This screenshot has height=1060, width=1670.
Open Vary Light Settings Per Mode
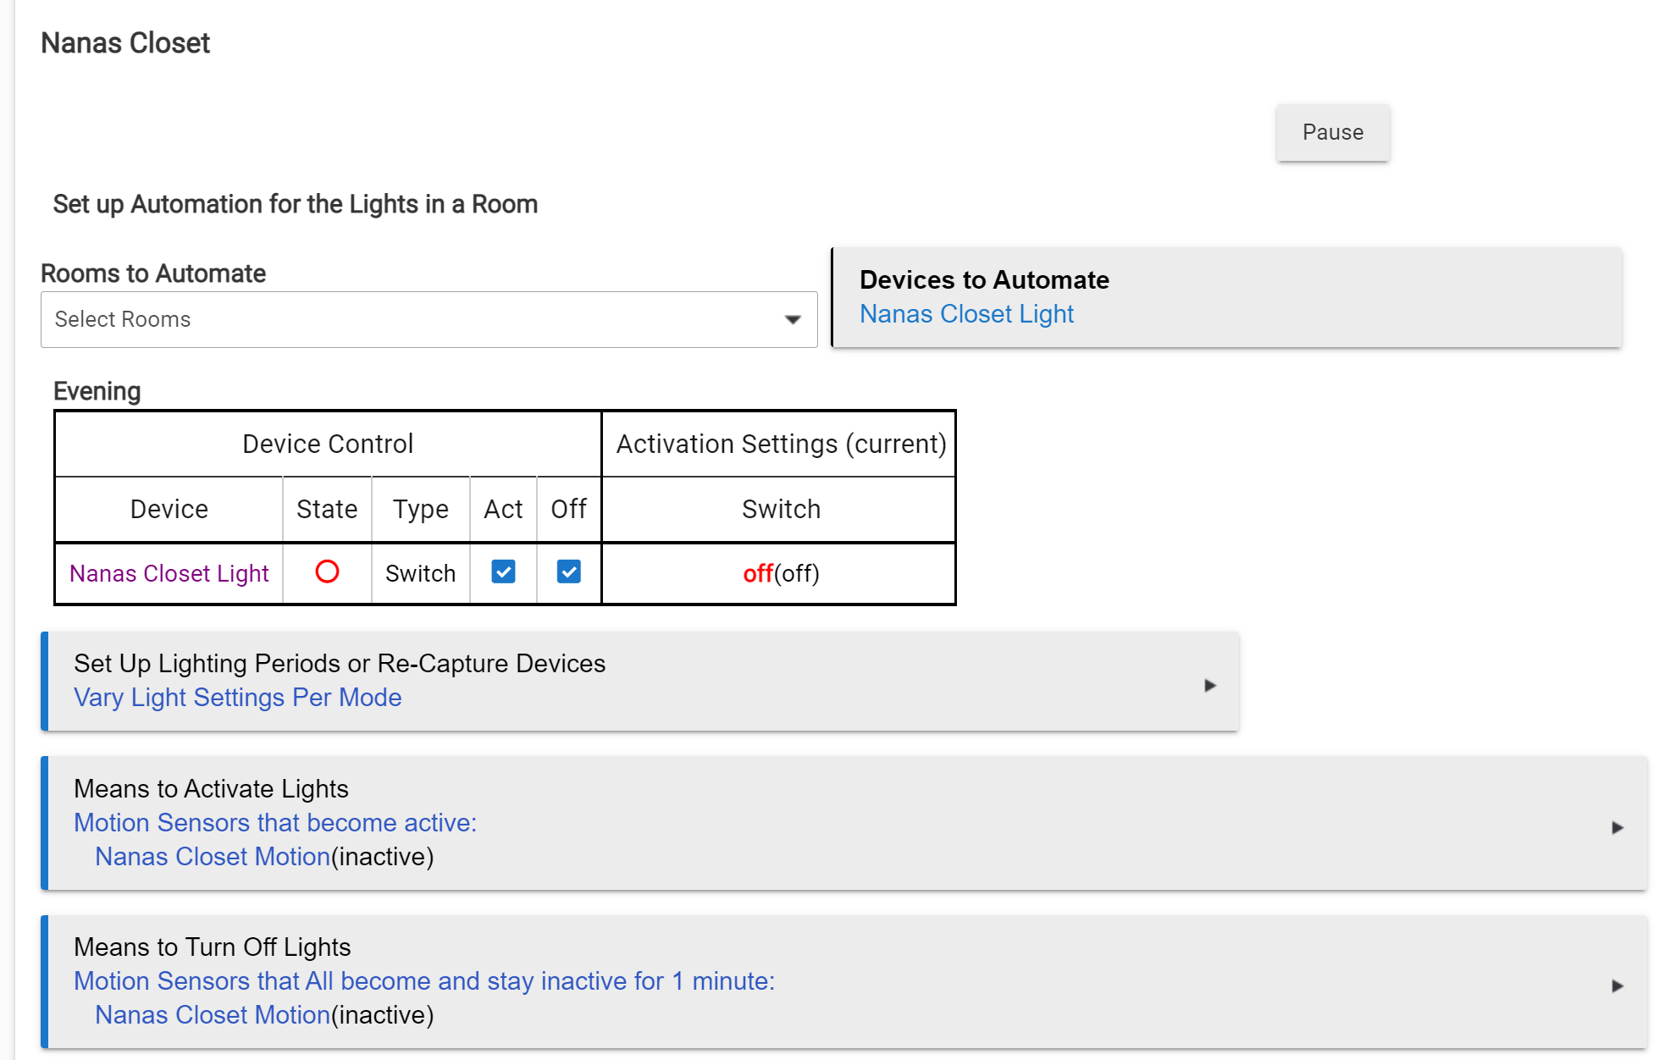pyautogui.click(x=237, y=698)
